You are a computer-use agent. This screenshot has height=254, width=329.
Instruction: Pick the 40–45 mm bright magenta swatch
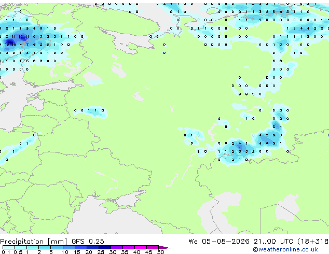point(141,247)
